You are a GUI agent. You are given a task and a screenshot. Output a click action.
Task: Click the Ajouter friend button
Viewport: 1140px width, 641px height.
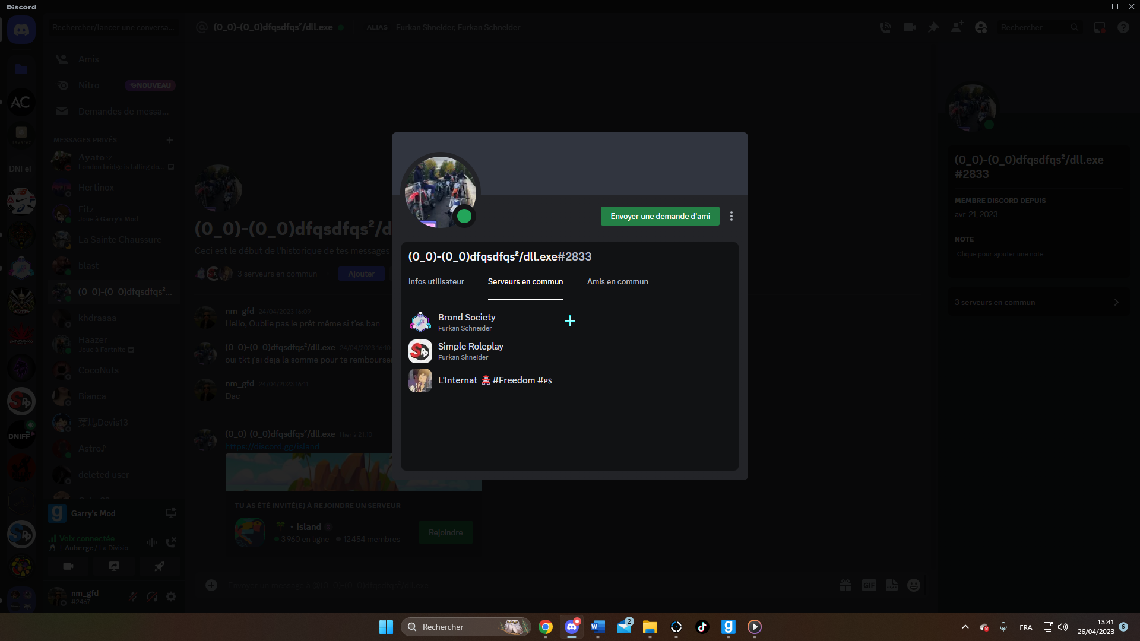coord(362,274)
